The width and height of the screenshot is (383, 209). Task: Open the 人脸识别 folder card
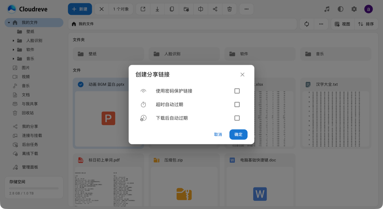184,54
